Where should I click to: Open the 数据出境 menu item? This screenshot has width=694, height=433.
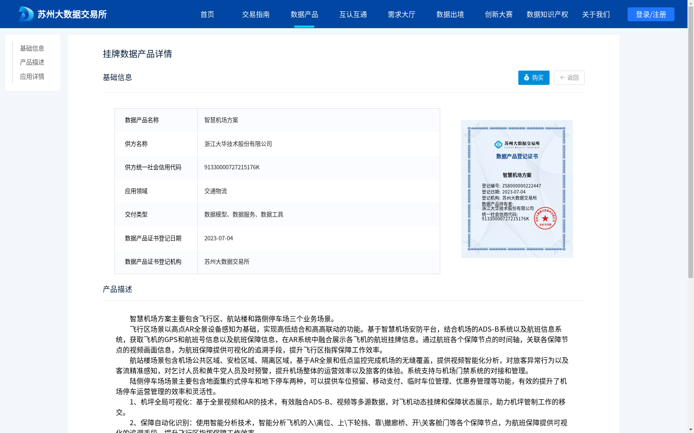point(450,14)
